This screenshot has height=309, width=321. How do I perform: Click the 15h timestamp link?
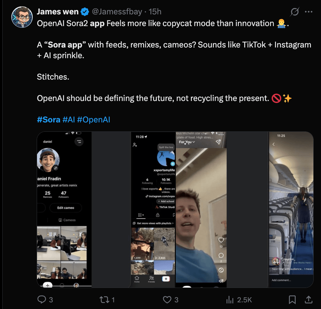[x=155, y=12]
